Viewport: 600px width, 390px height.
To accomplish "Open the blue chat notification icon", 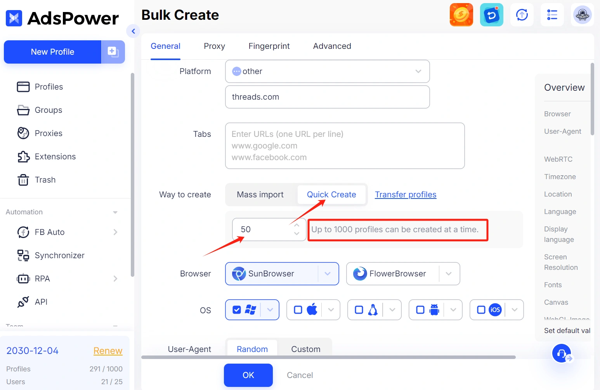I will tap(492, 15).
